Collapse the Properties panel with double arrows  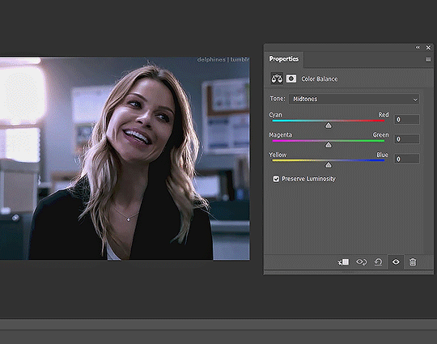(x=418, y=48)
